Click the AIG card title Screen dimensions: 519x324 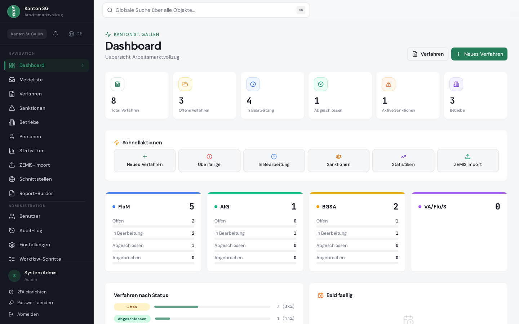pyautogui.click(x=225, y=207)
